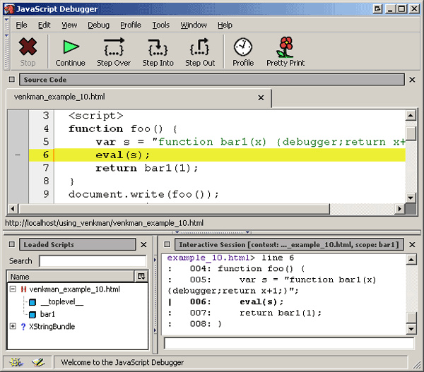
Task: Collapse the menu bar using its grippy
Action: coord(7,25)
